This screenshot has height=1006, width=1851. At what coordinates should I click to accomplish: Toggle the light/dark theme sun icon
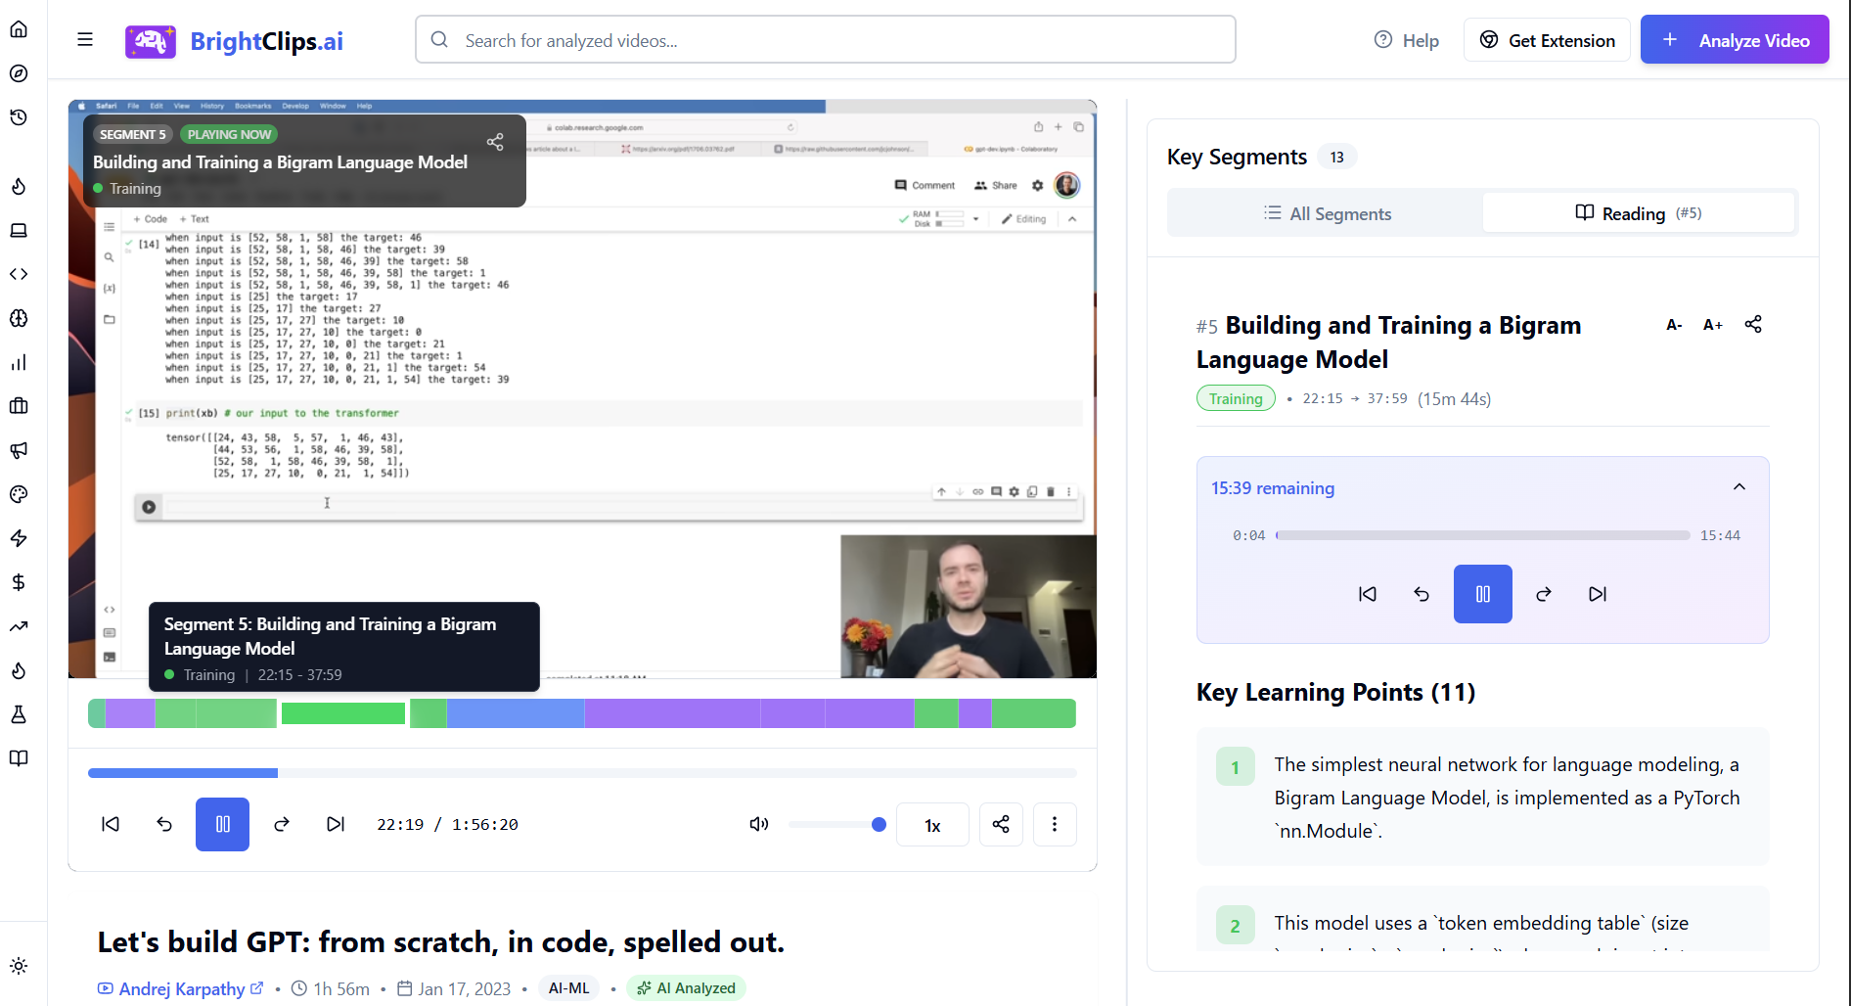[19, 966]
